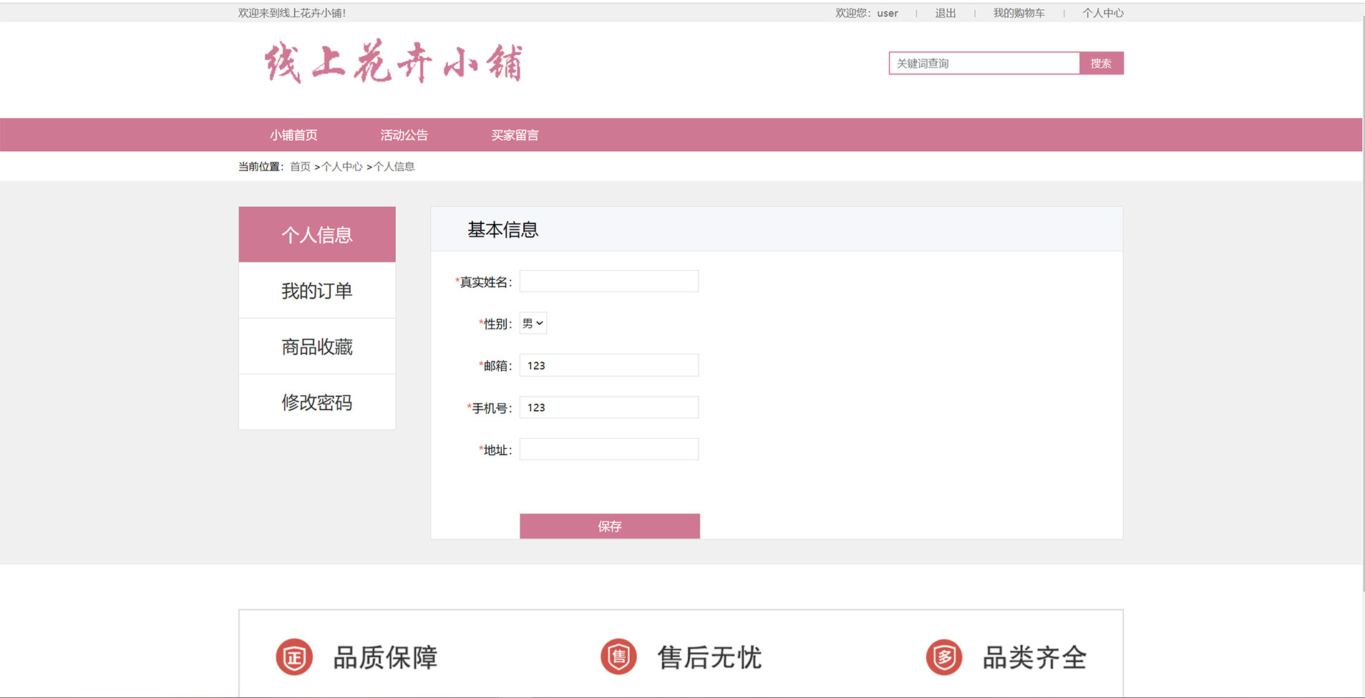The image size is (1365, 698).
Task: Focus the 邮箱 input field
Action: [609, 365]
